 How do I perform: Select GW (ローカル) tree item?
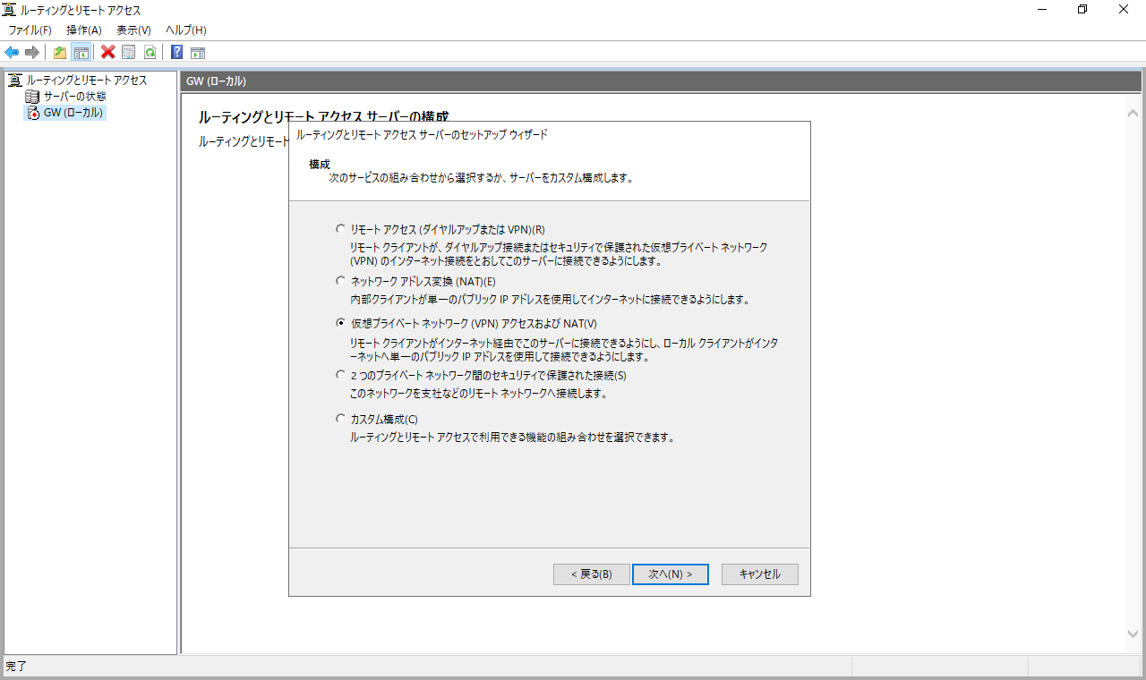(x=73, y=113)
